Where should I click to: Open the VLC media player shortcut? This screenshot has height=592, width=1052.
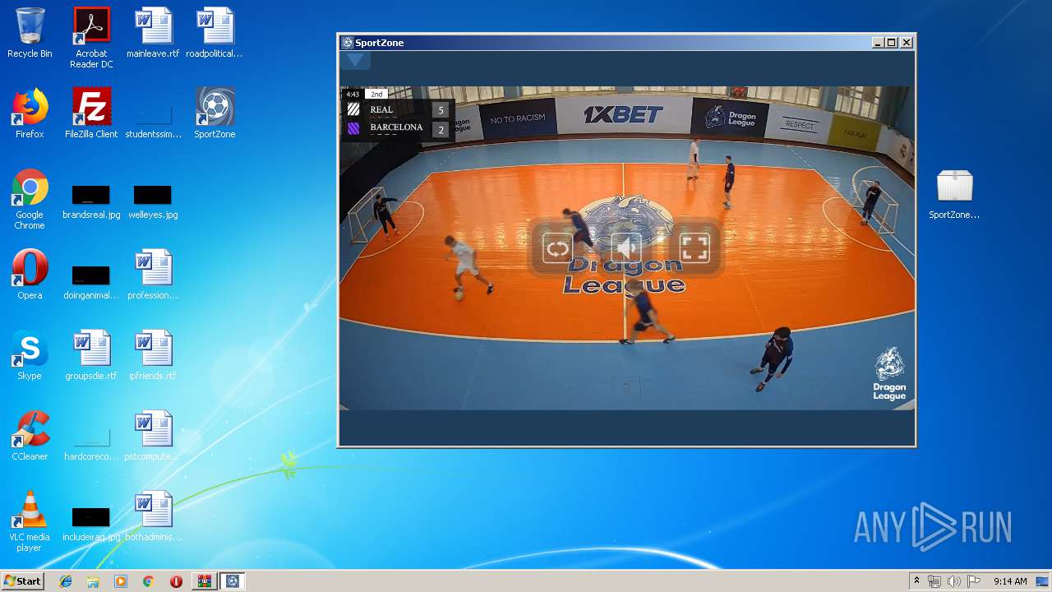point(30,521)
